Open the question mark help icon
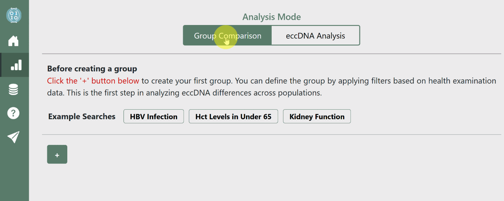This screenshot has width=504, height=201. 14,113
